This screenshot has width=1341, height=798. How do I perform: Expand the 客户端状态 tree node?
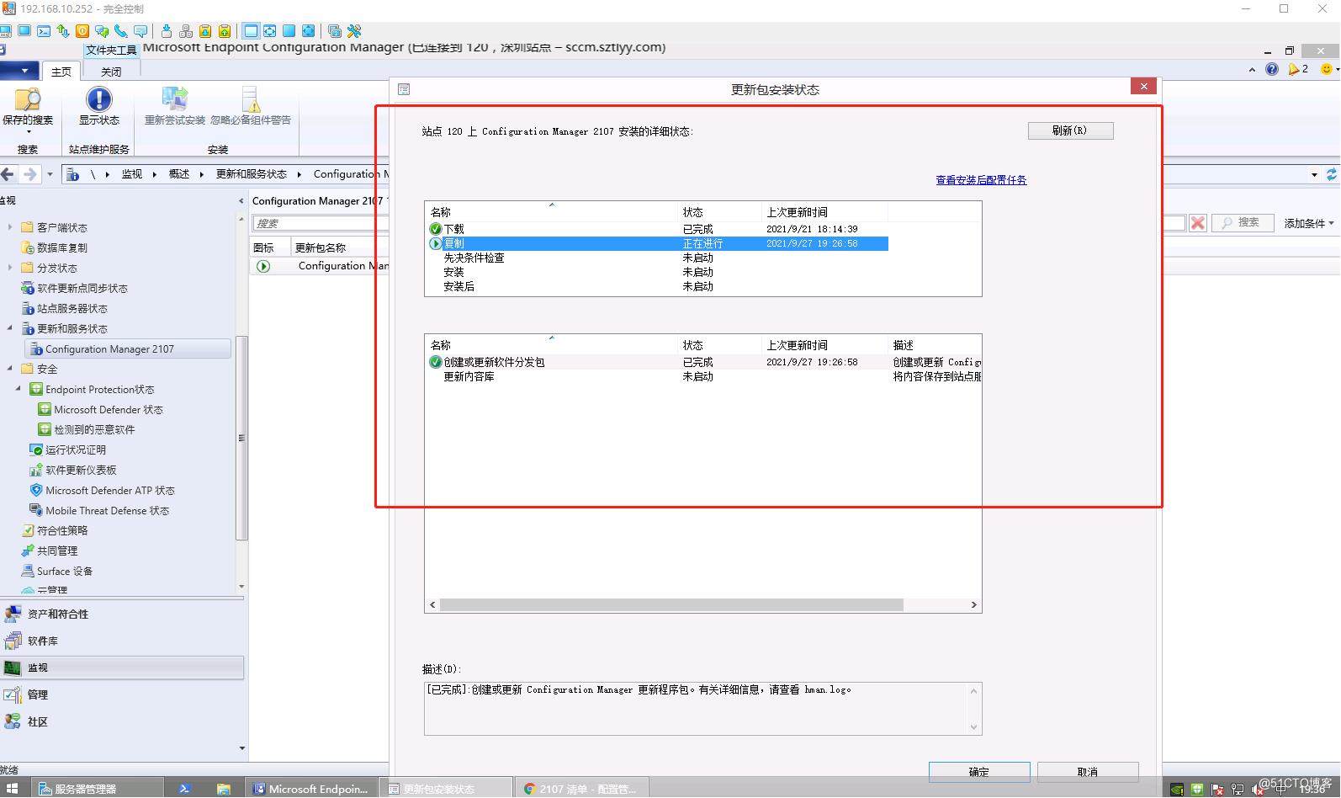click(x=10, y=227)
